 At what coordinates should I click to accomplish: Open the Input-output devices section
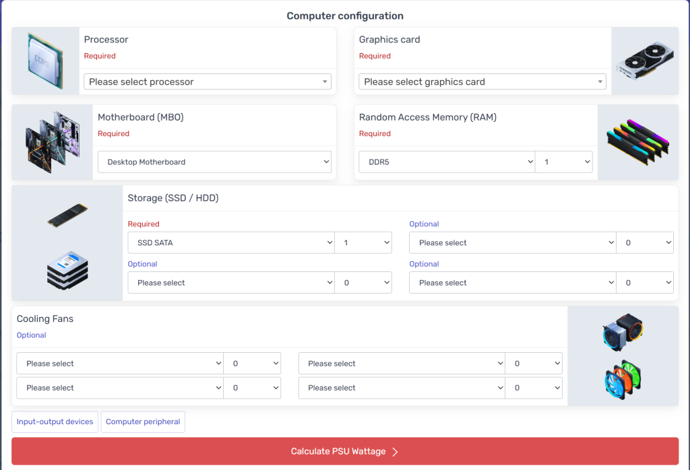pyautogui.click(x=55, y=422)
